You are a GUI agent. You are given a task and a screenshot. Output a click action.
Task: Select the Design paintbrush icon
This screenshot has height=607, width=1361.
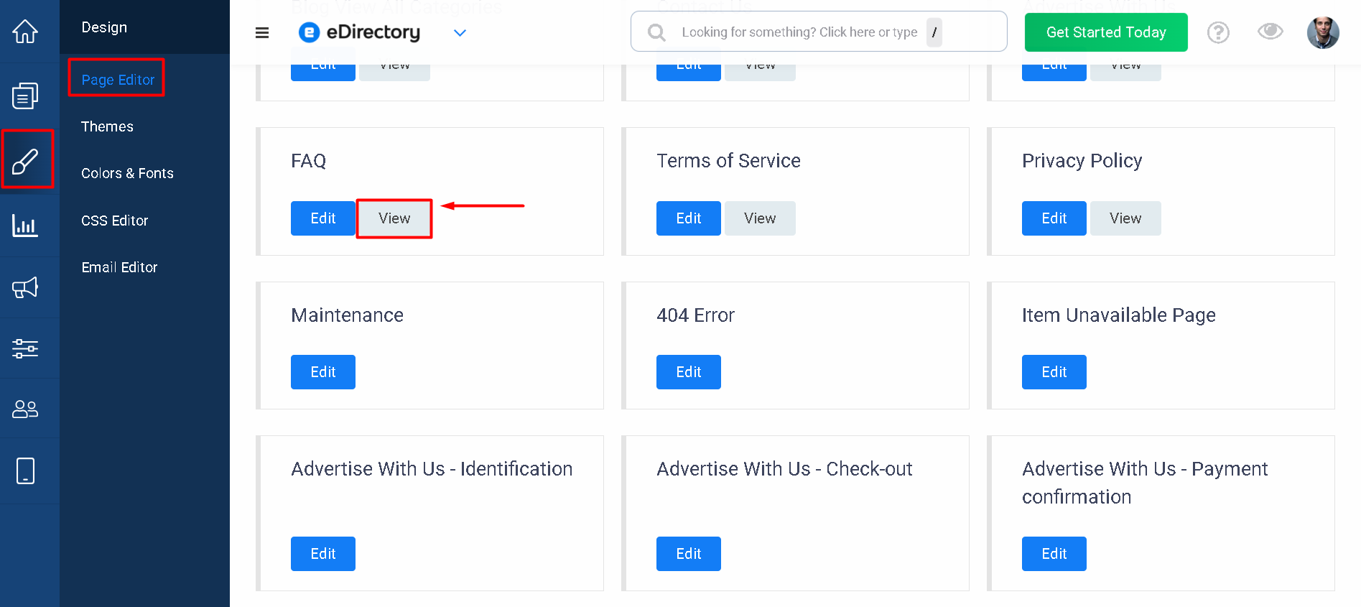click(26, 160)
